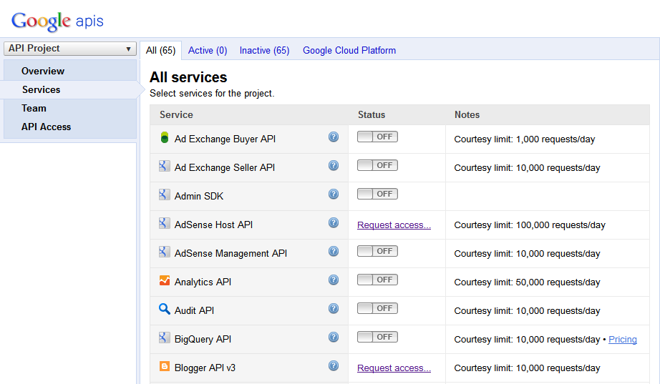This screenshot has width=660, height=384.
Task: Enable the AdSense Management API switch
Action: pos(377,251)
